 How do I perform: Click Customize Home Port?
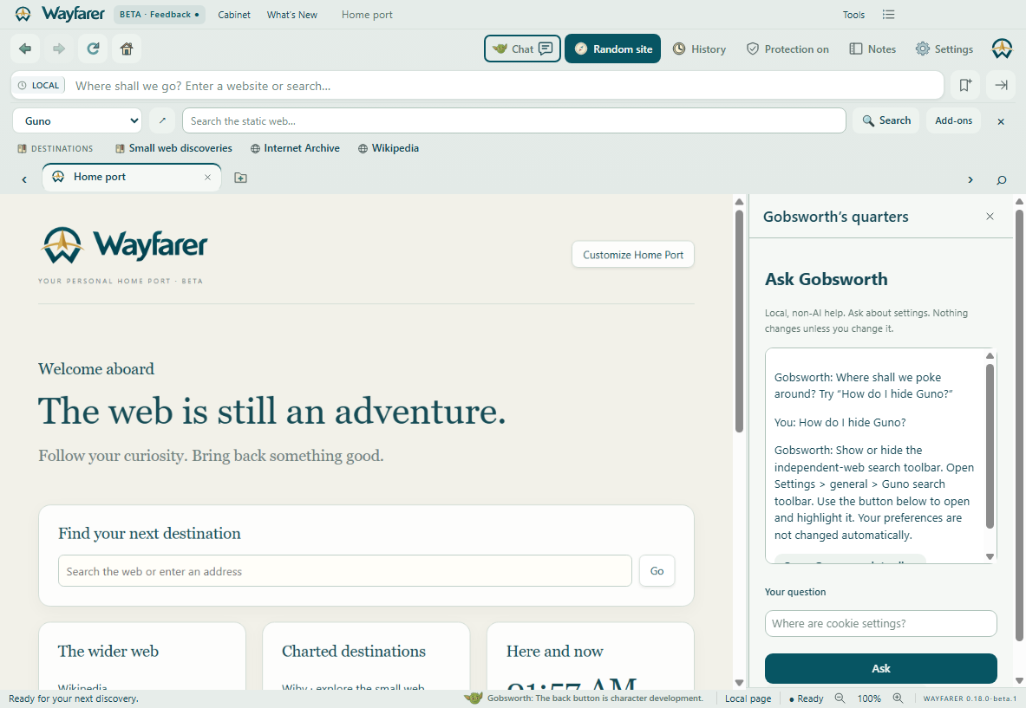633,255
